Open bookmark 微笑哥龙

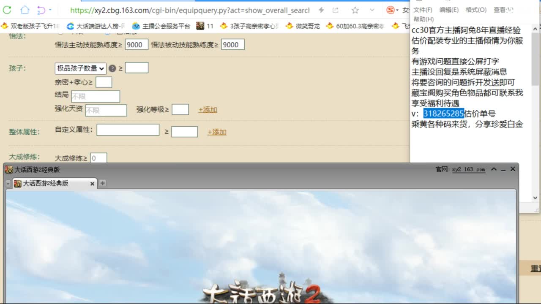(303, 26)
